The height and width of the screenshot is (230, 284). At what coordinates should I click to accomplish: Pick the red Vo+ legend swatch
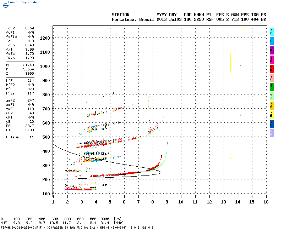point(272,69)
